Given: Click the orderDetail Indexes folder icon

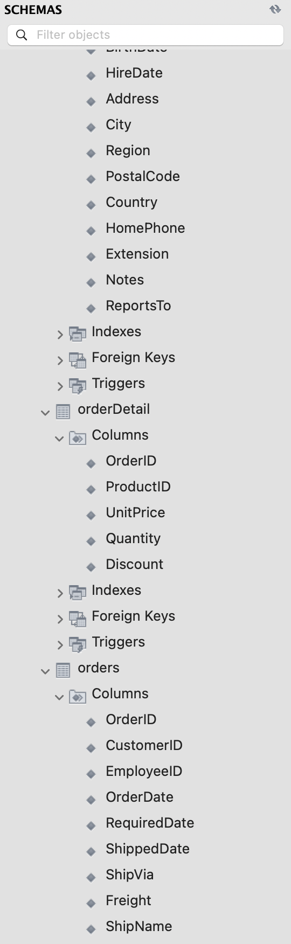Looking at the screenshot, I should [78, 593].
